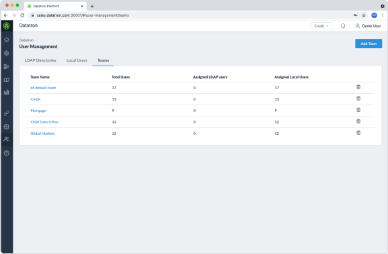Open the Demo User account menu

point(368,26)
